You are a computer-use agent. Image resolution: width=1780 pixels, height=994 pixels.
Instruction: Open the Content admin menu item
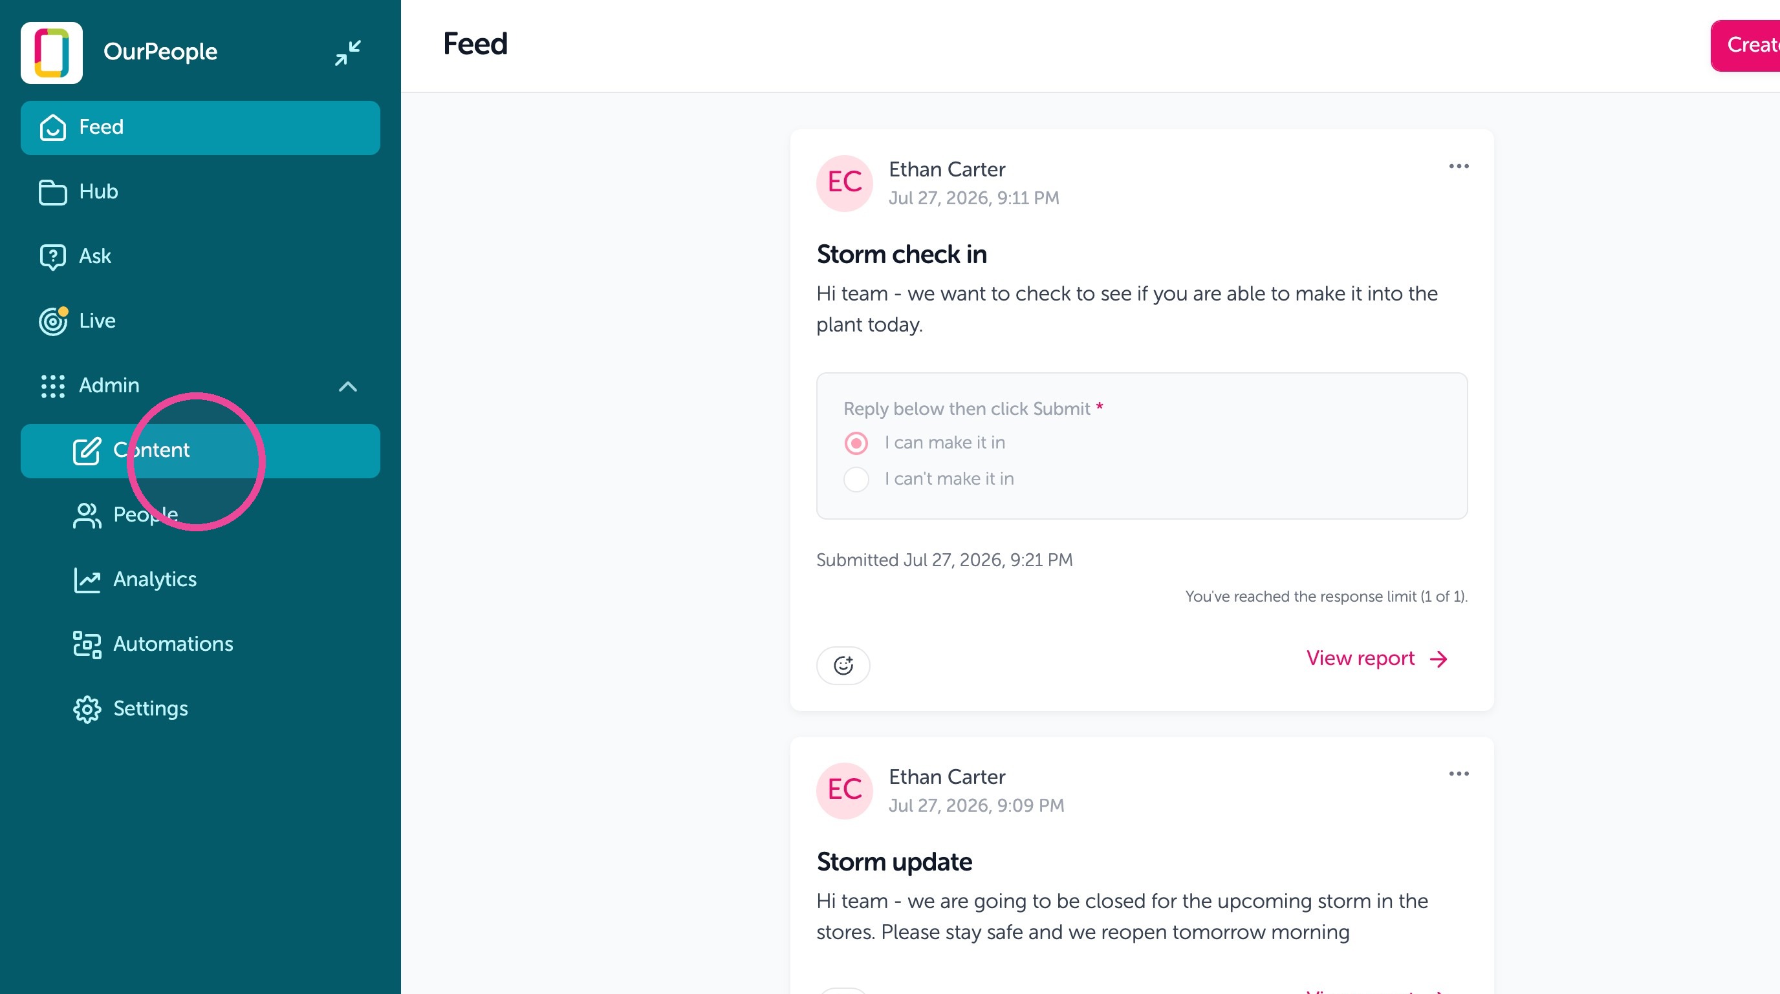[x=201, y=450]
